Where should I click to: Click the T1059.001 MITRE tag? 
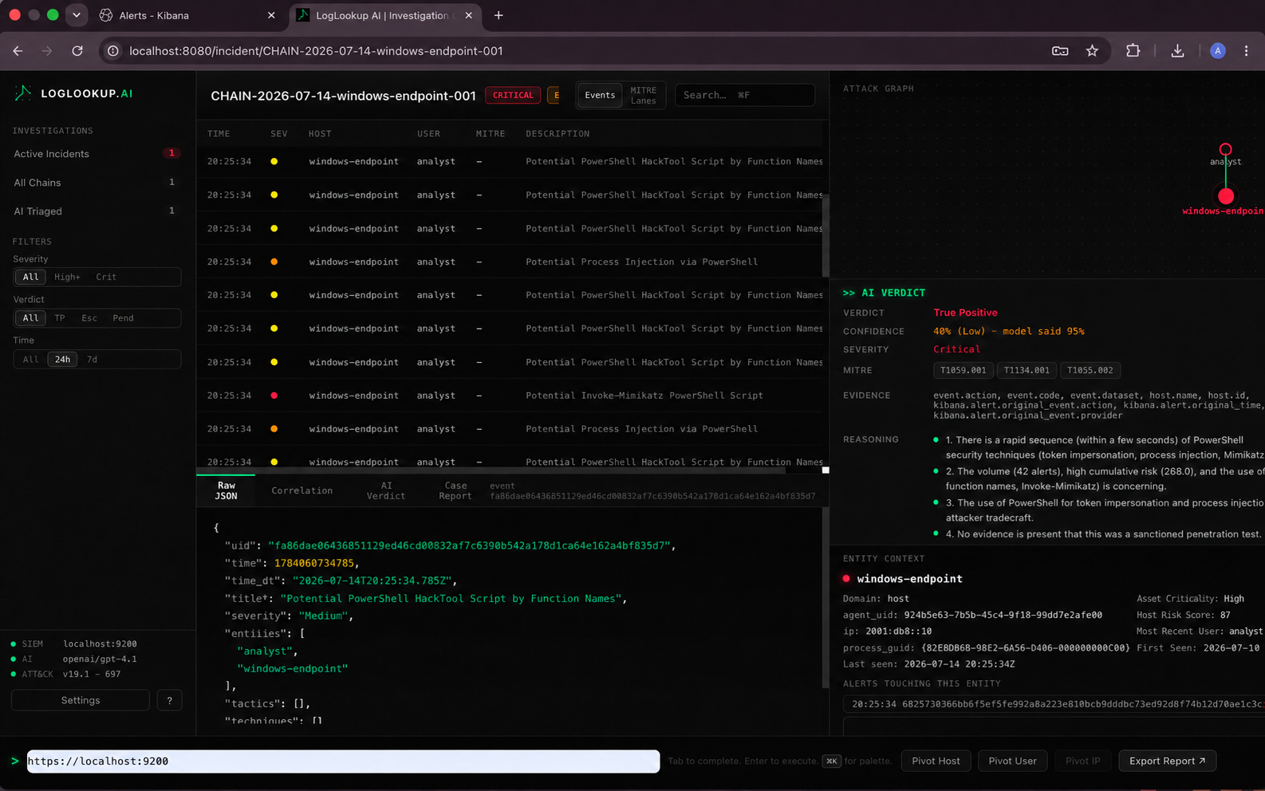point(963,370)
